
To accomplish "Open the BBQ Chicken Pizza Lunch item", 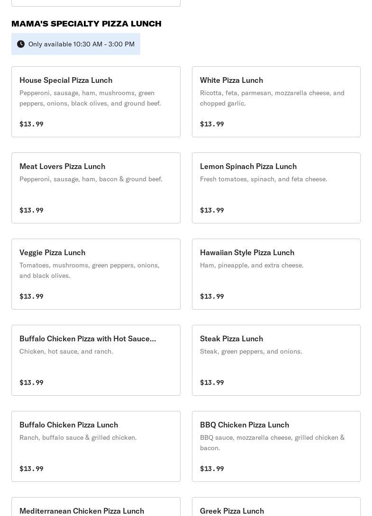I will tap(276, 446).
